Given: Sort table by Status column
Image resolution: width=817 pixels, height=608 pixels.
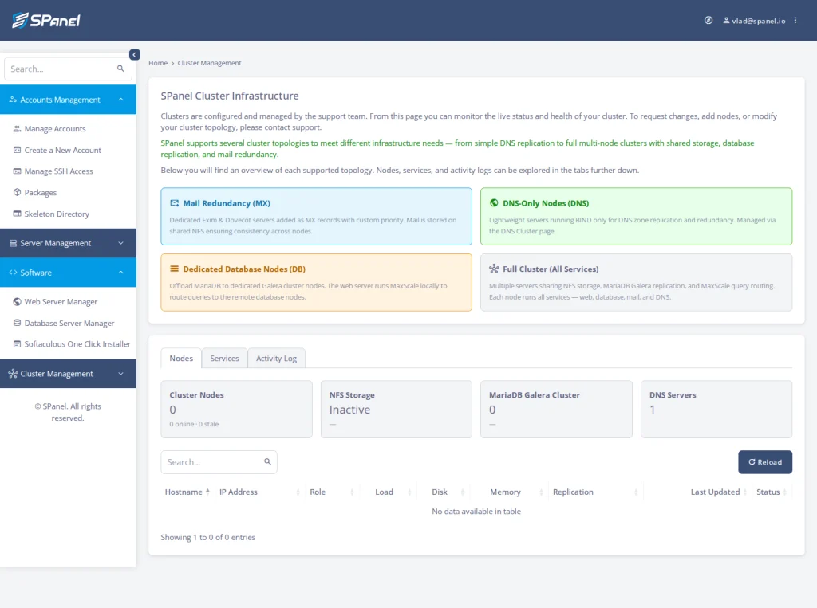Looking at the screenshot, I should 772,492.
